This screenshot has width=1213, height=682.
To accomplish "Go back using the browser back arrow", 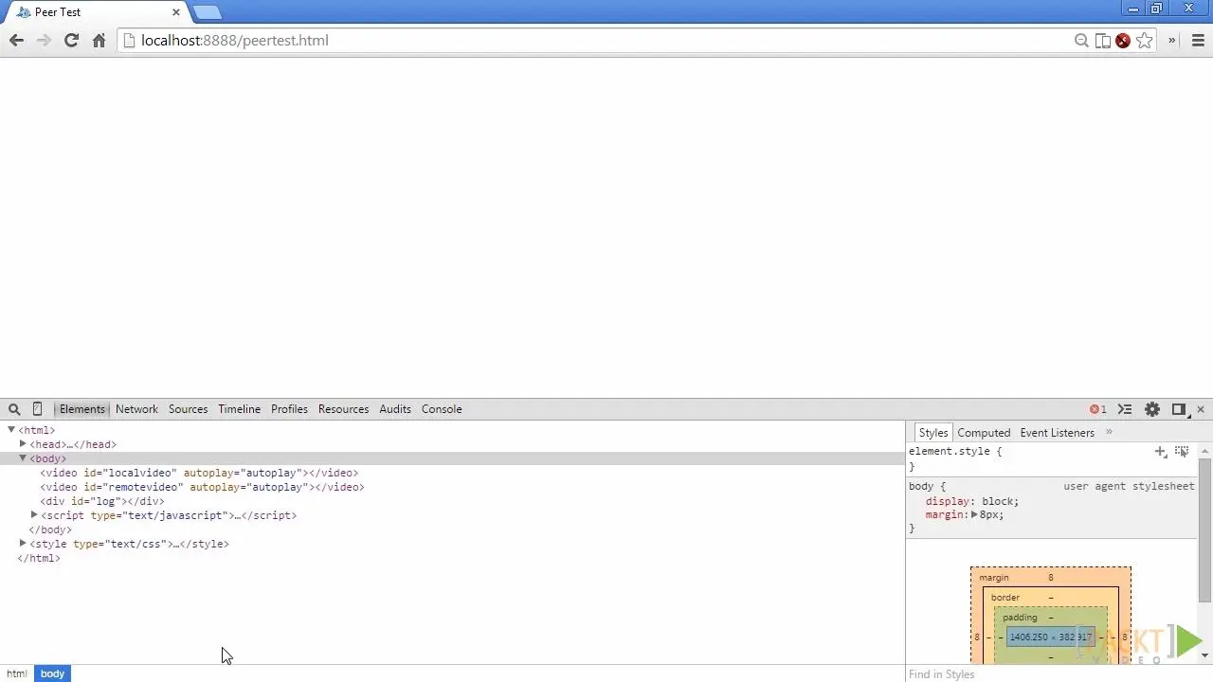I will (x=16, y=40).
